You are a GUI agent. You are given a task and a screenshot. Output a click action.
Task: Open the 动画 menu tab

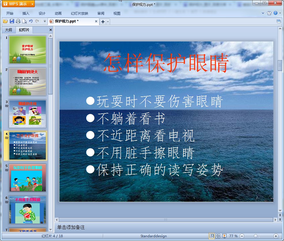(x=58, y=14)
